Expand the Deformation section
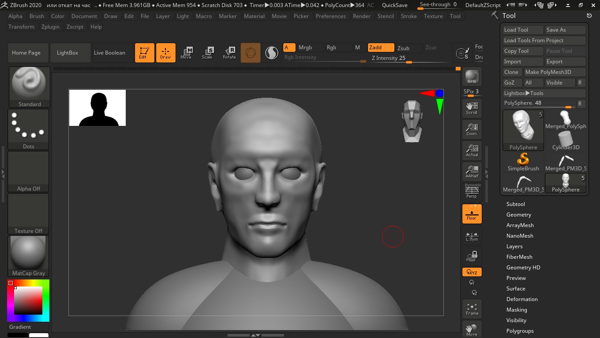Image resolution: width=600 pixels, height=338 pixels. click(521, 299)
